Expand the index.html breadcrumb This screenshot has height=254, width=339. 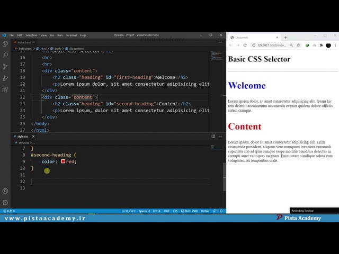tap(25, 49)
